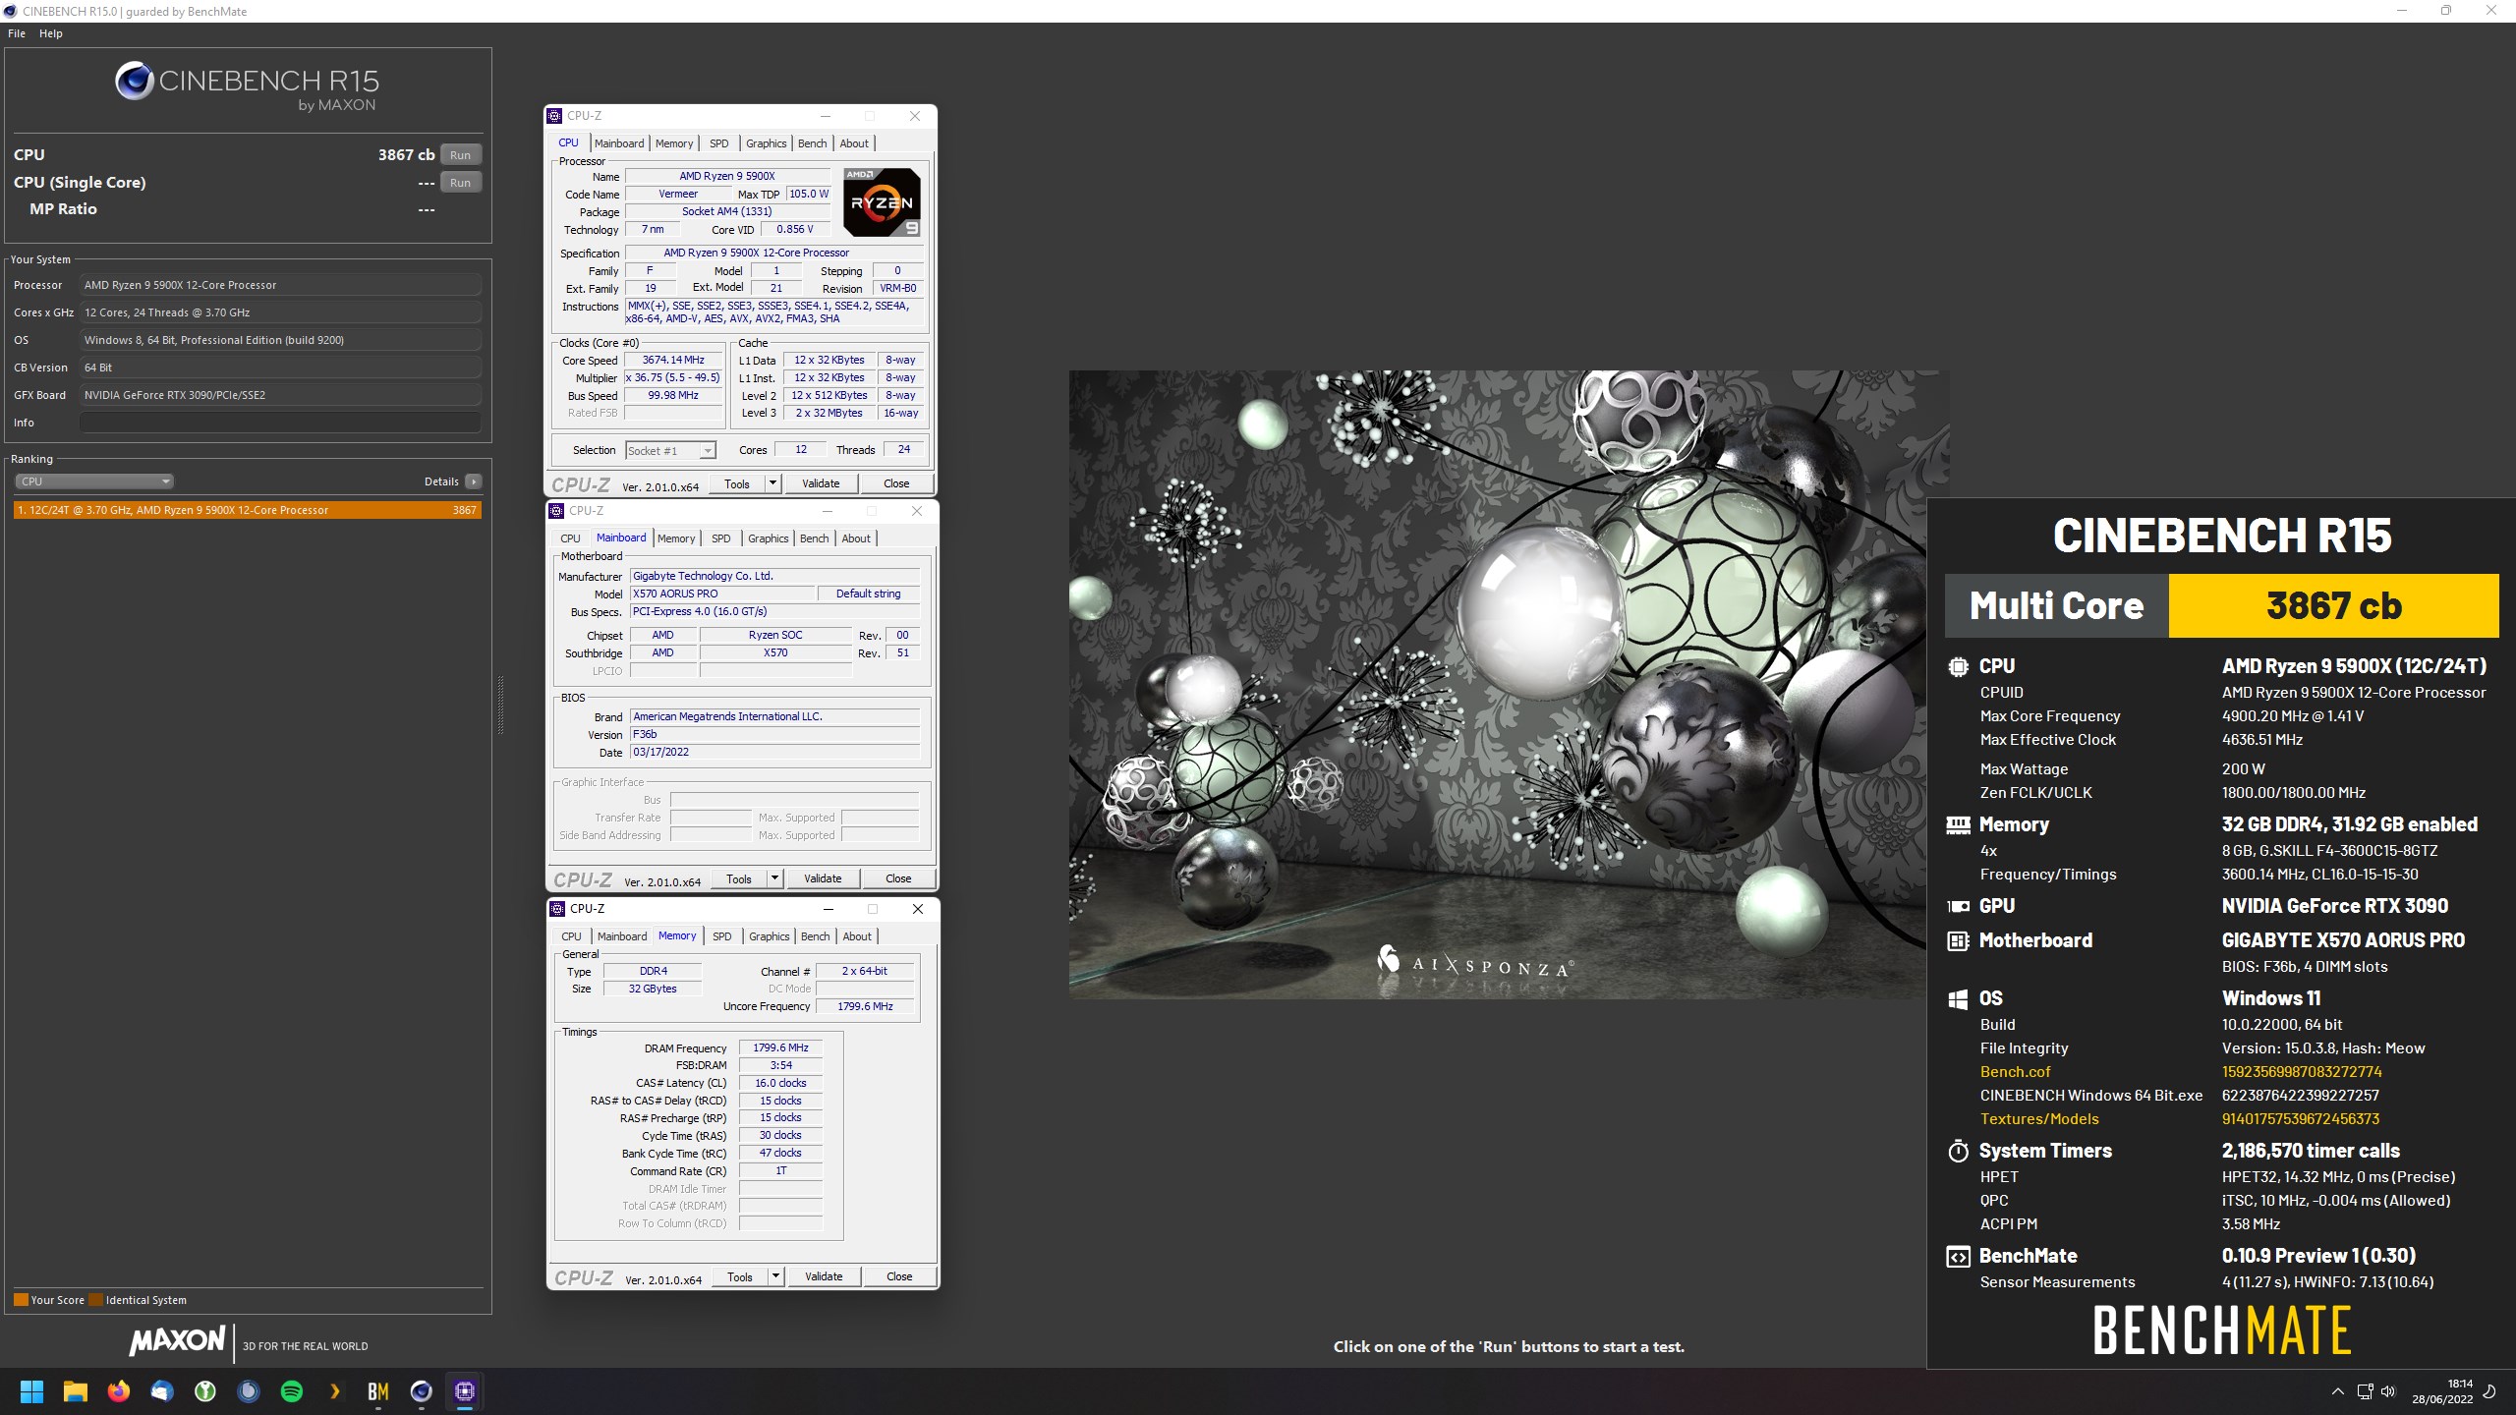Select the CPU tab in the Memory CPU-Z window
The image size is (2516, 1415).
point(571,936)
